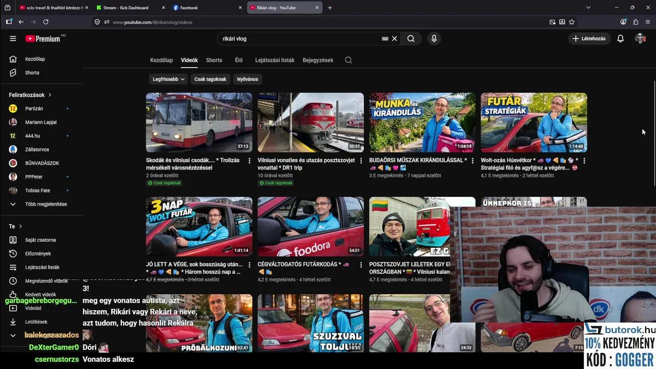Viewport: 656px width, 369px height.
Task: Toggle the Csak tagoknak filter chip
Action: coord(210,79)
